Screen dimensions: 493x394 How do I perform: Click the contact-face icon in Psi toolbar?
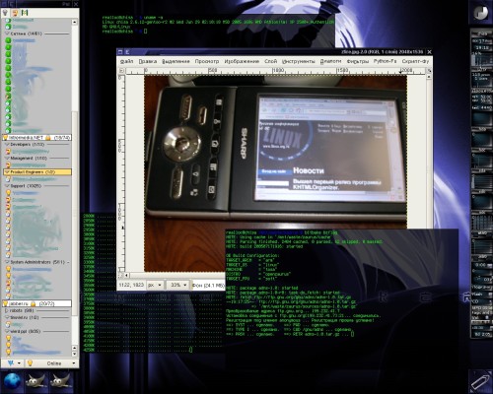(15, 13)
